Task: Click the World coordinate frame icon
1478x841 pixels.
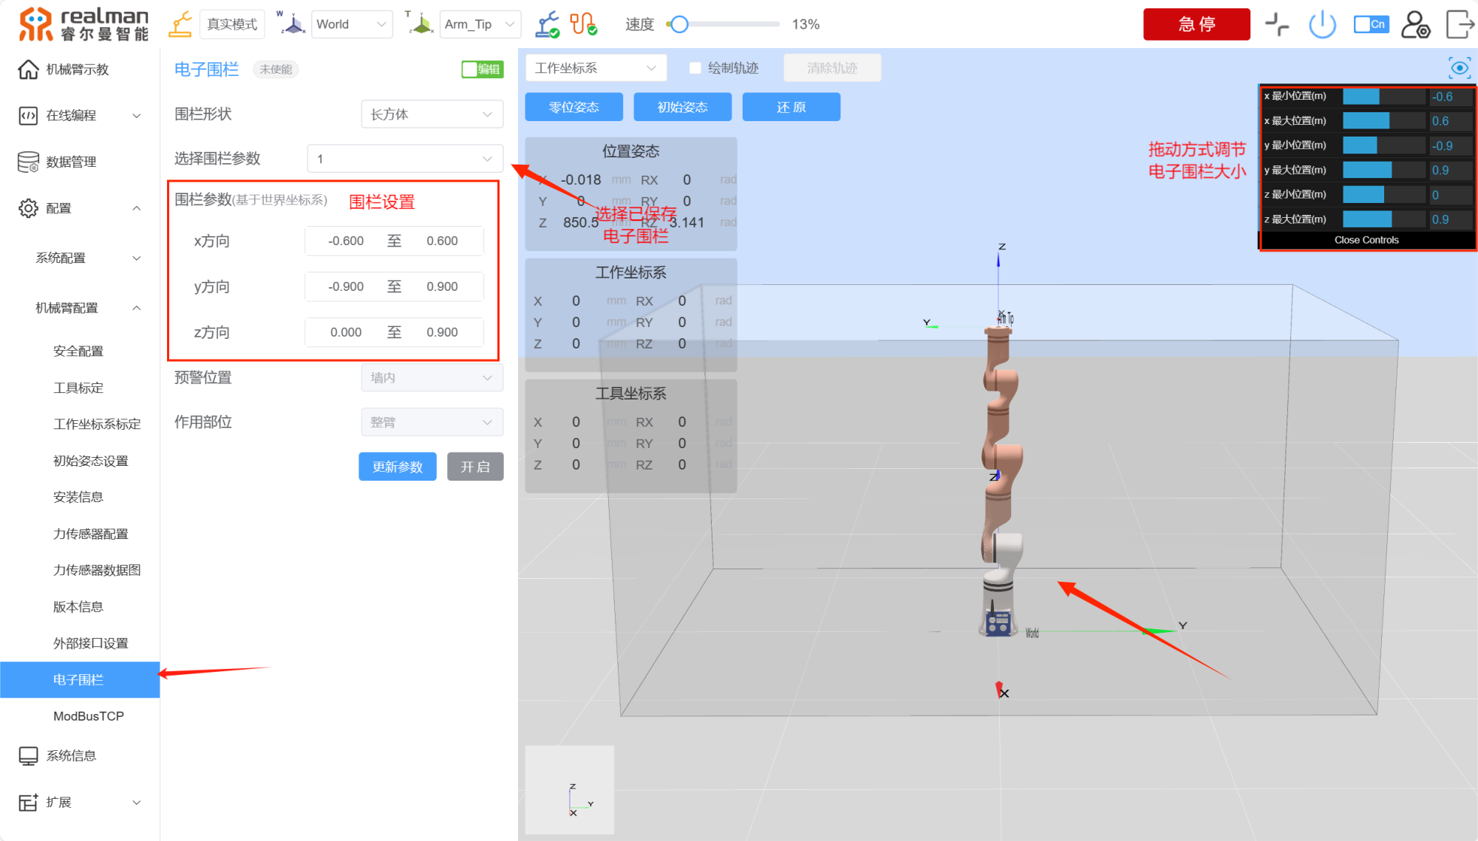Action: pos(291,24)
